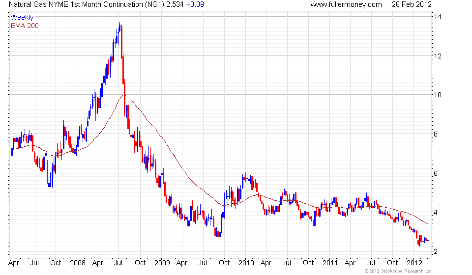The image size is (472, 275).
Task: Click the y-axis label 6
Action: pos(436,174)
